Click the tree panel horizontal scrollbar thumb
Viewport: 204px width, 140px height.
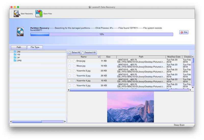pos(27,122)
